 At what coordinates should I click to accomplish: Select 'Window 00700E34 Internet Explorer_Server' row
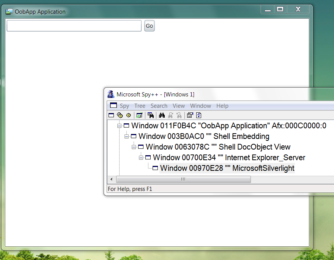click(229, 158)
